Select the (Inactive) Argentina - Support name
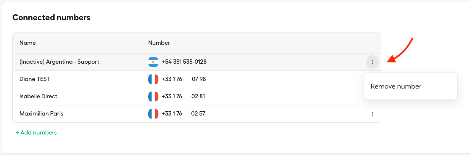470x156 pixels. pyautogui.click(x=59, y=62)
